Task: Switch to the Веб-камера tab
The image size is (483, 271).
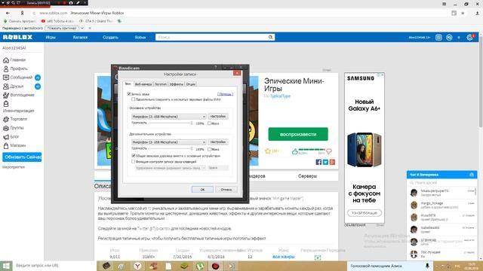Action: pyautogui.click(x=143, y=84)
